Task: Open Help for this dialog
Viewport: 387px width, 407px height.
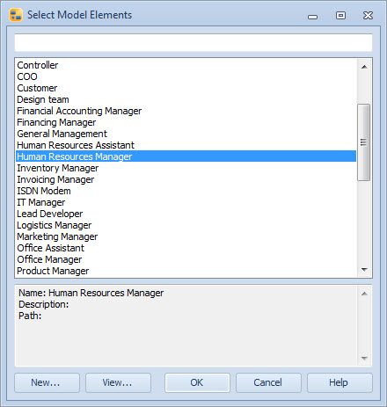Action: pos(340,382)
